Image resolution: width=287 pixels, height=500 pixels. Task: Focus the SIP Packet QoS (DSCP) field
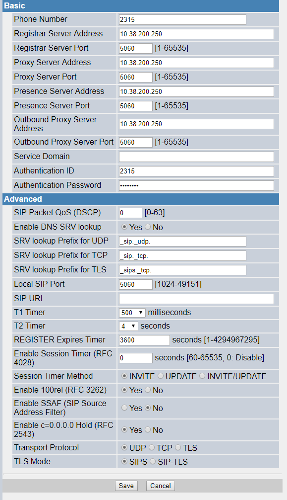130,213
